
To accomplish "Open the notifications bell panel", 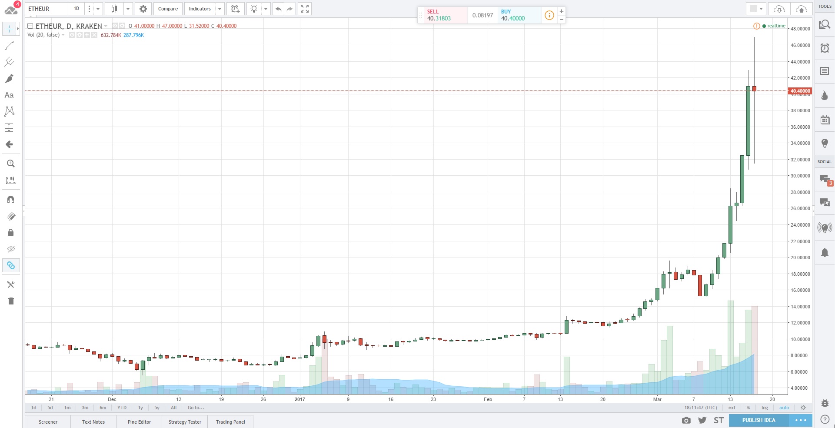I will pyautogui.click(x=825, y=252).
